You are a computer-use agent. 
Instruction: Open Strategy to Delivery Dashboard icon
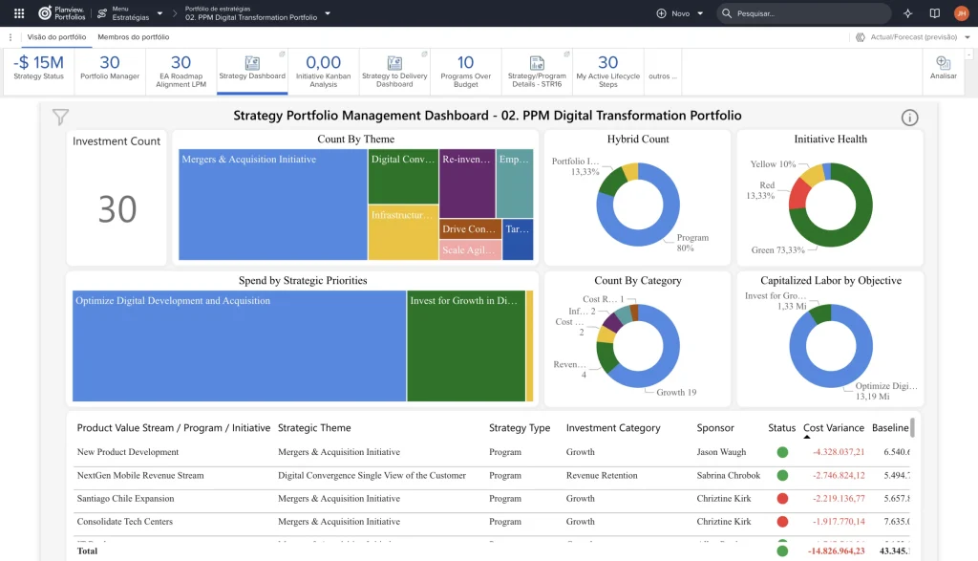click(394, 62)
